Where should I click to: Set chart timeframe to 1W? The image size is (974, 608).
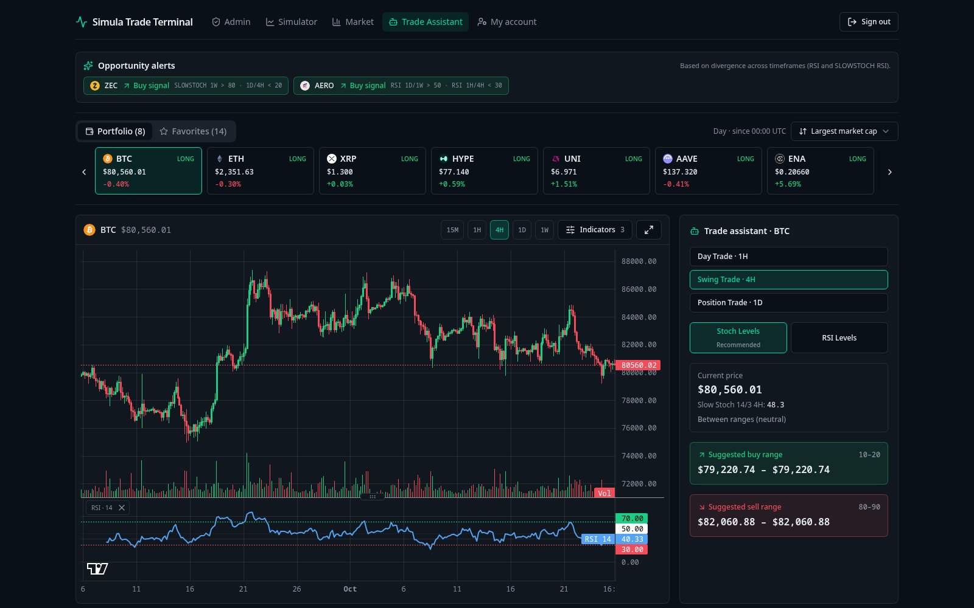(x=545, y=230)
